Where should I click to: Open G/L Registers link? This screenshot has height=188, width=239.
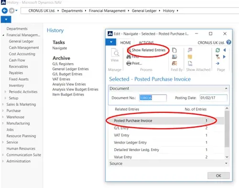tap(63, 64)
